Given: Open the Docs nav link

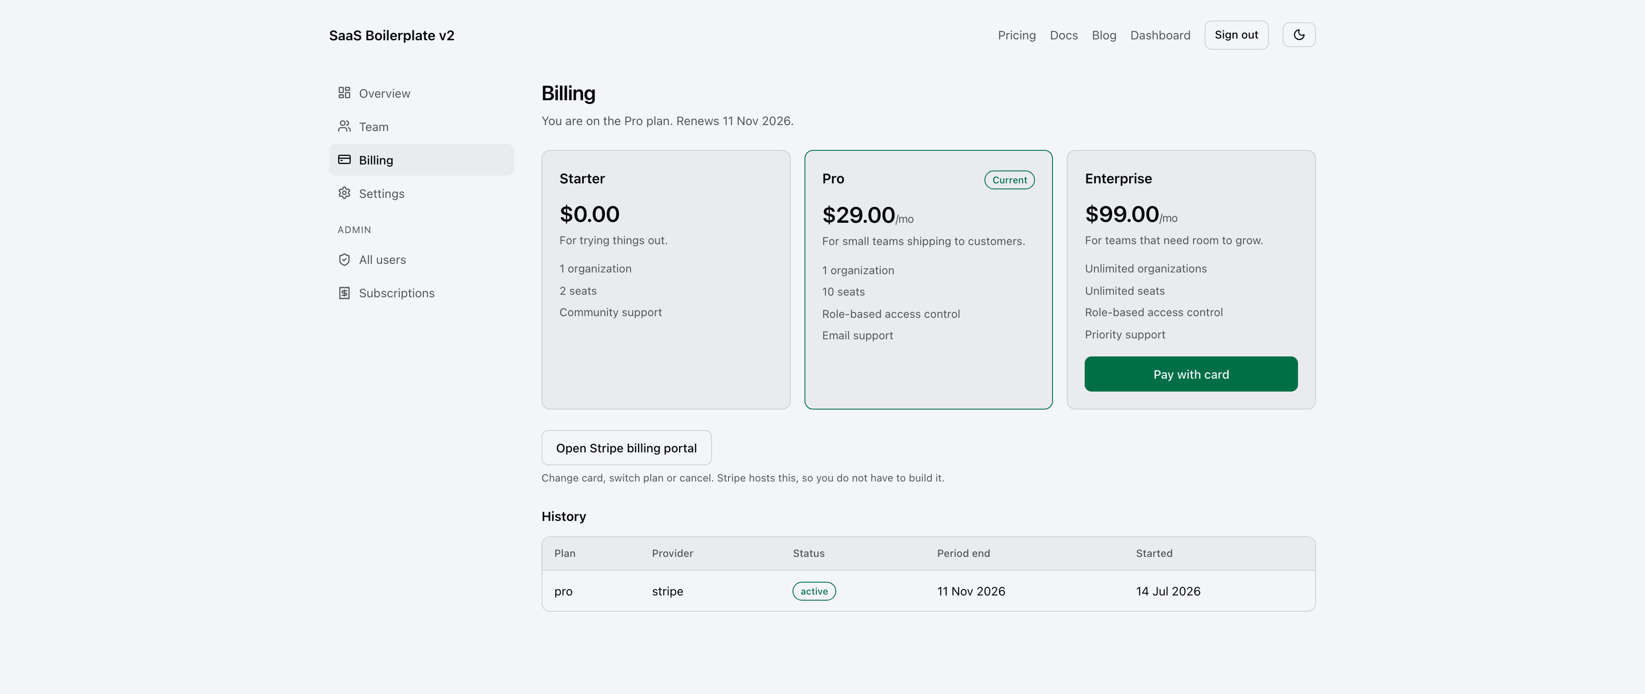Looking at the screenshot, I should (x=1063, y=35).
